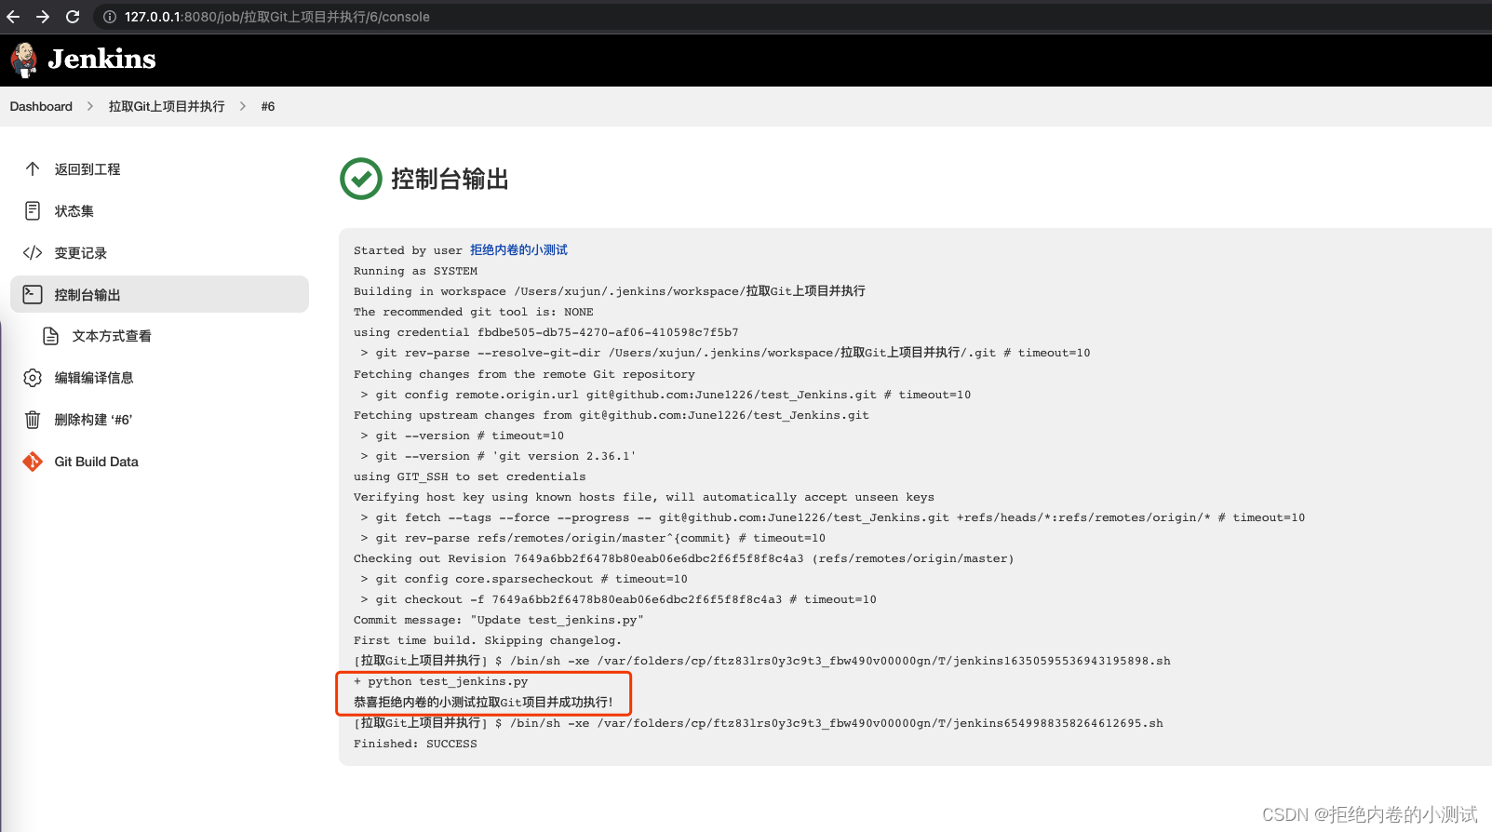The image size is (1492, 832).
Task: Click the 恭喜拒绝内卷的小测试 success output line
Action: [x=483, y=702]
